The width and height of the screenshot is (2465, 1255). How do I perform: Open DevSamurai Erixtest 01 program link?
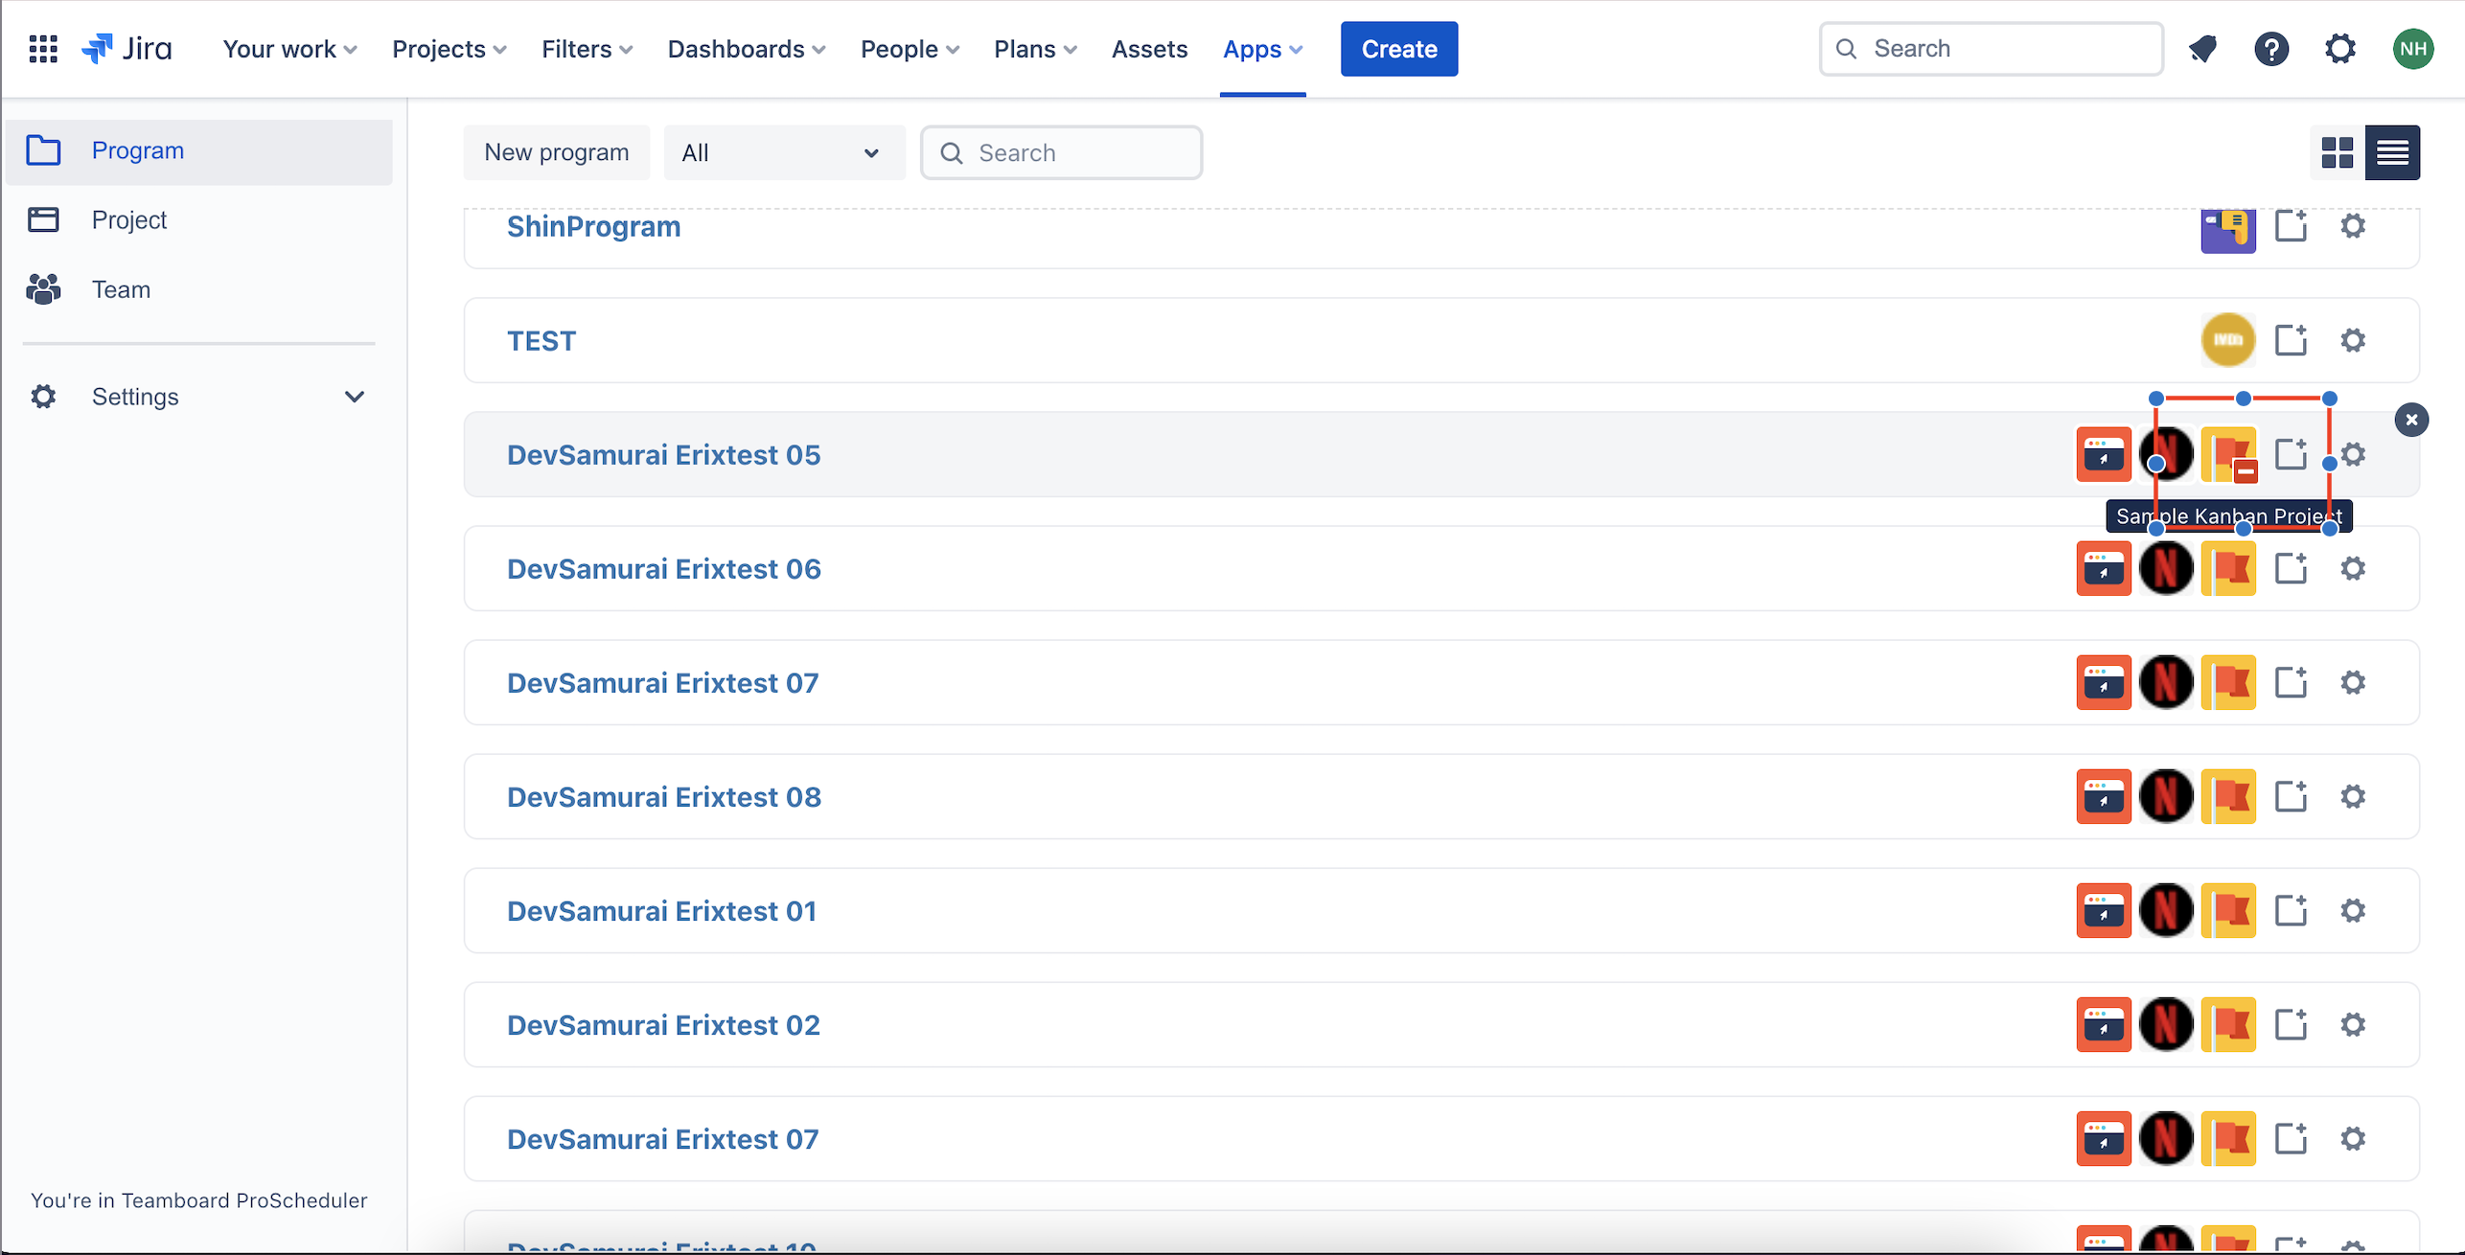661,911
